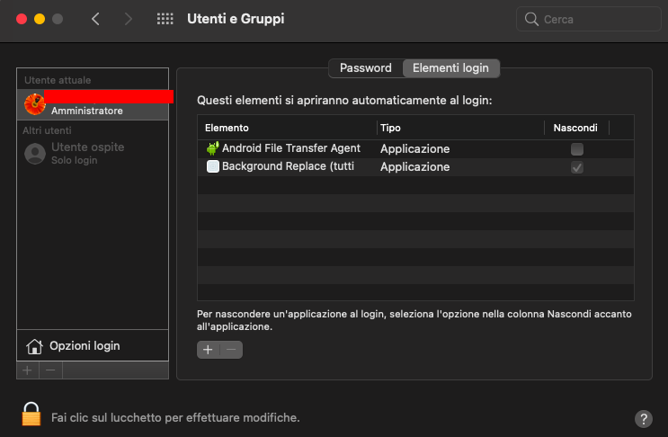Screen dimensions: 668x437
Task: Sort by the Tipo column header
Action: pyautogui.click(x=460, y=128)
